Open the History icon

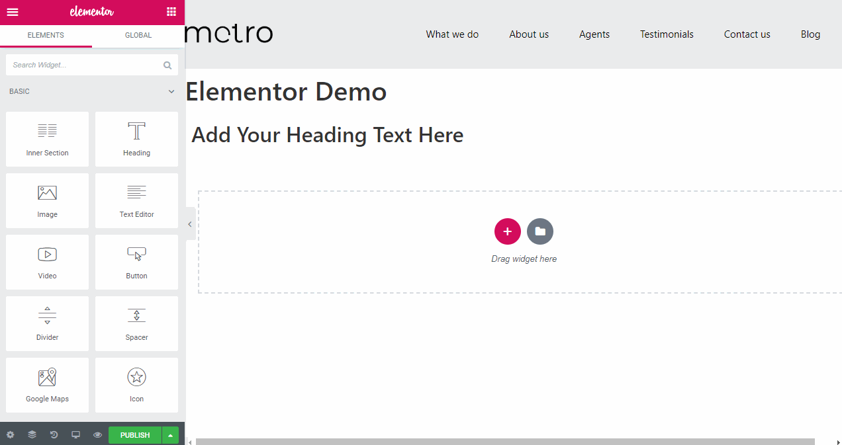(54, 435)
